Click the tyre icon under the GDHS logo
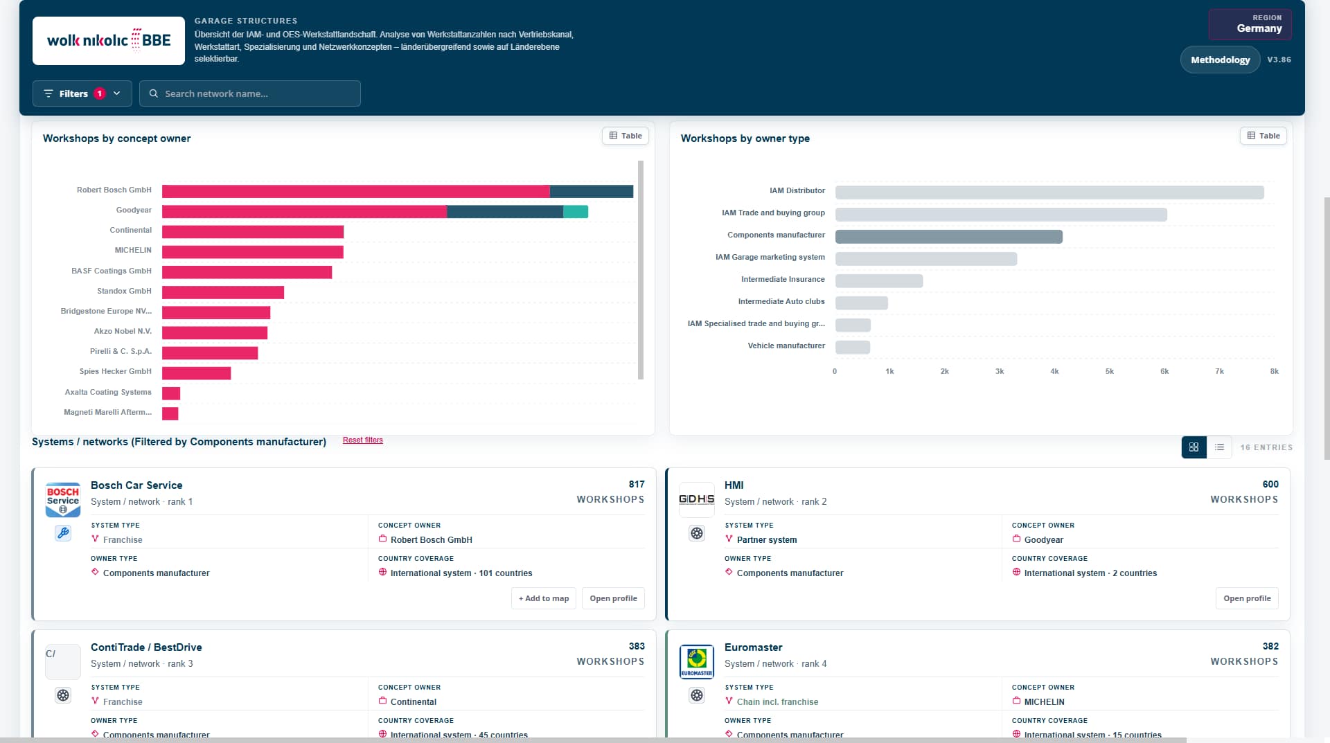 pyautogui.click(x=697, y=533)
